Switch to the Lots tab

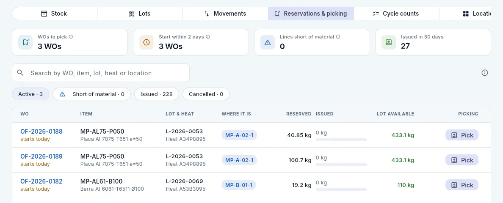point(140,14)
